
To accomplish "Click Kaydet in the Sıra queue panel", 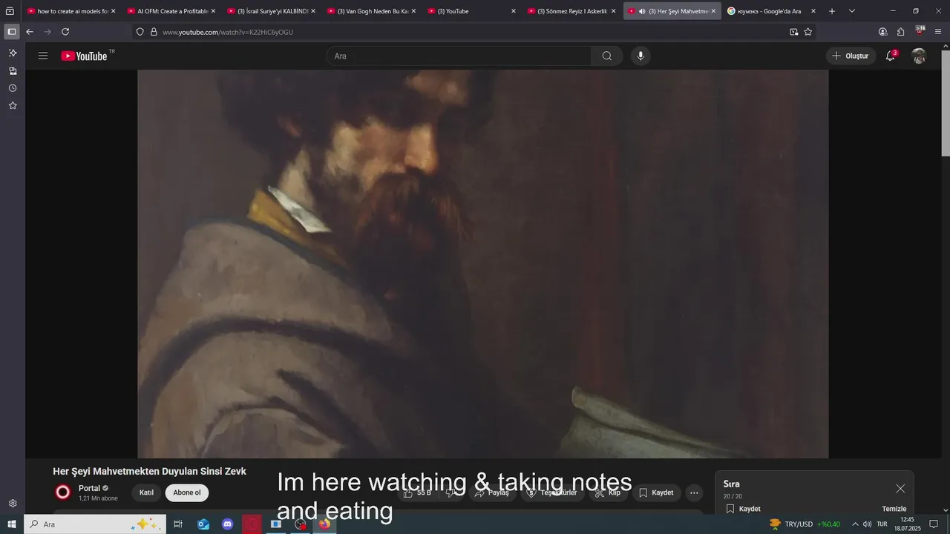I will coord(743,509).
